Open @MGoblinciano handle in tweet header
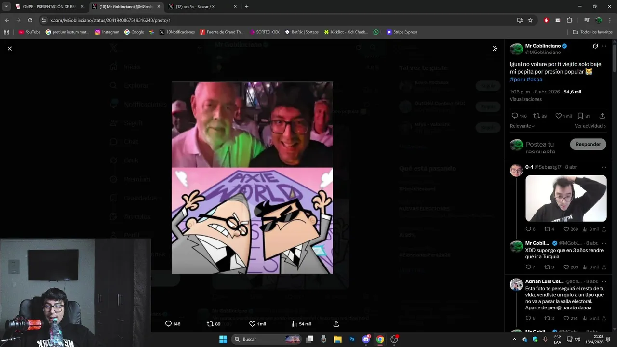617x347 pixels. (x=543, y=52)
